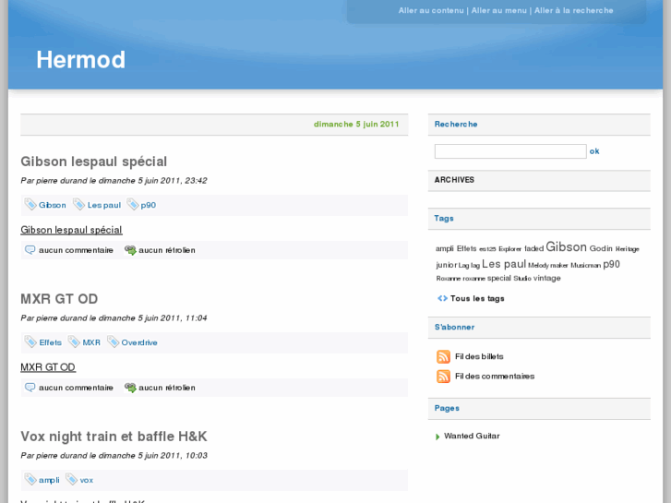
Task: Select vintage in the tag cloud
Action: click(546, 278)
